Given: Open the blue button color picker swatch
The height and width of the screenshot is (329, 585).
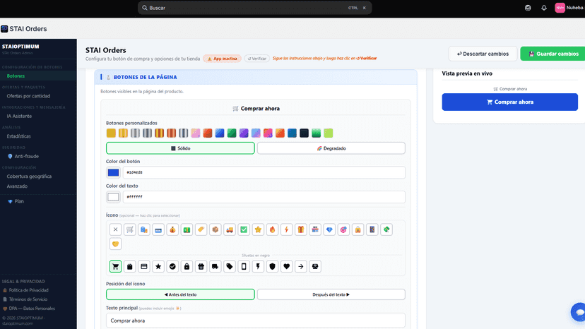Looking at the screenshot, I should click(x=114, y=172).
